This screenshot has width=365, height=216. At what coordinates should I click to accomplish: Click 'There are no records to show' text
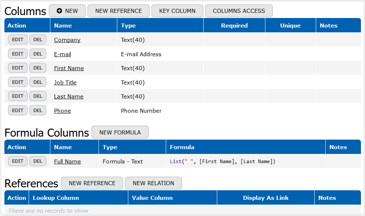[48, 210]
